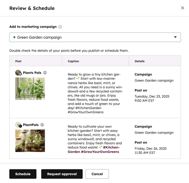The image size is (189, 183).
Task: Click the PlantPals X account avatar
Action: 19,125
